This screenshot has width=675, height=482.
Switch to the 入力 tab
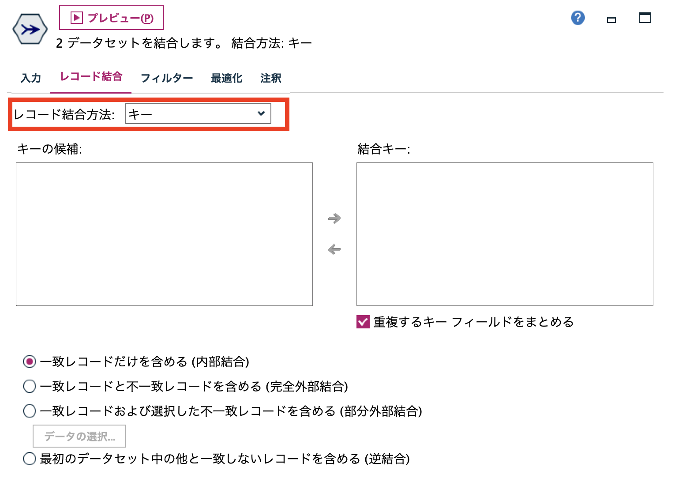click(30, 78)
